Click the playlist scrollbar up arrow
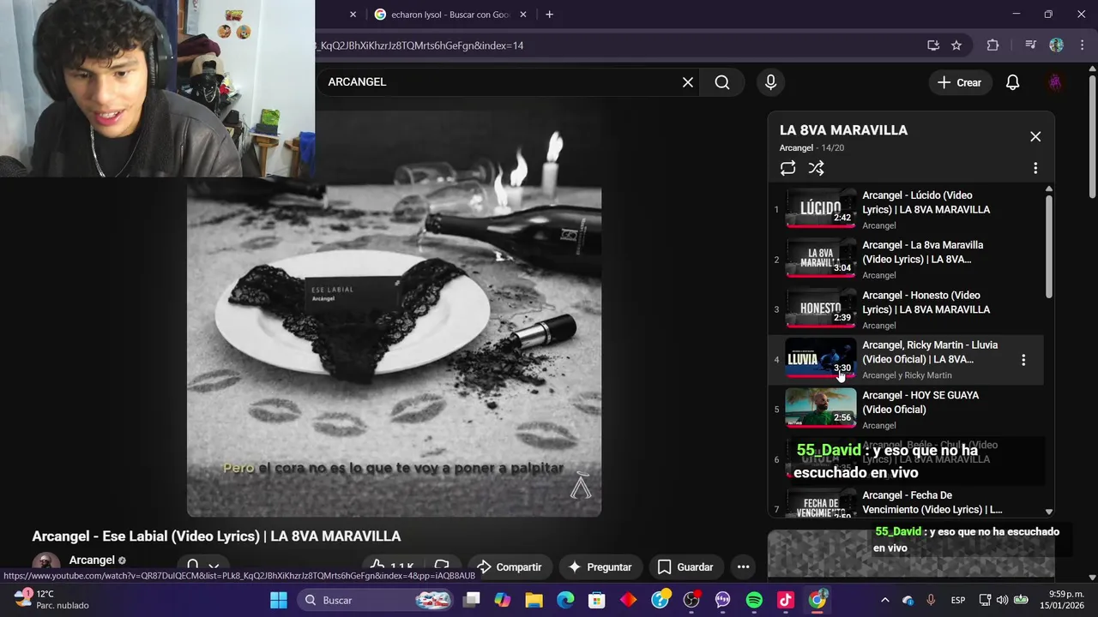This screenshot has height=617, width=1098. [x=1048, y=189]
